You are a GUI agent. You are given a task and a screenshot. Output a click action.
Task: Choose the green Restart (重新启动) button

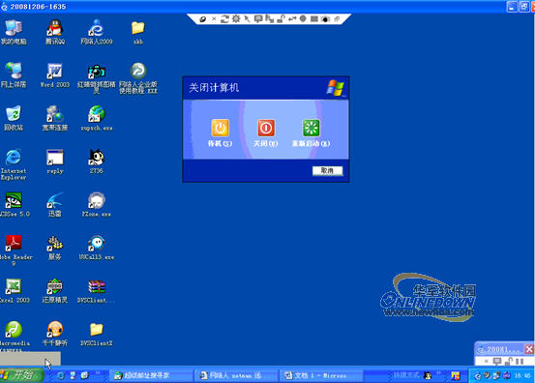pyautogui.click(x=312, y=128)
